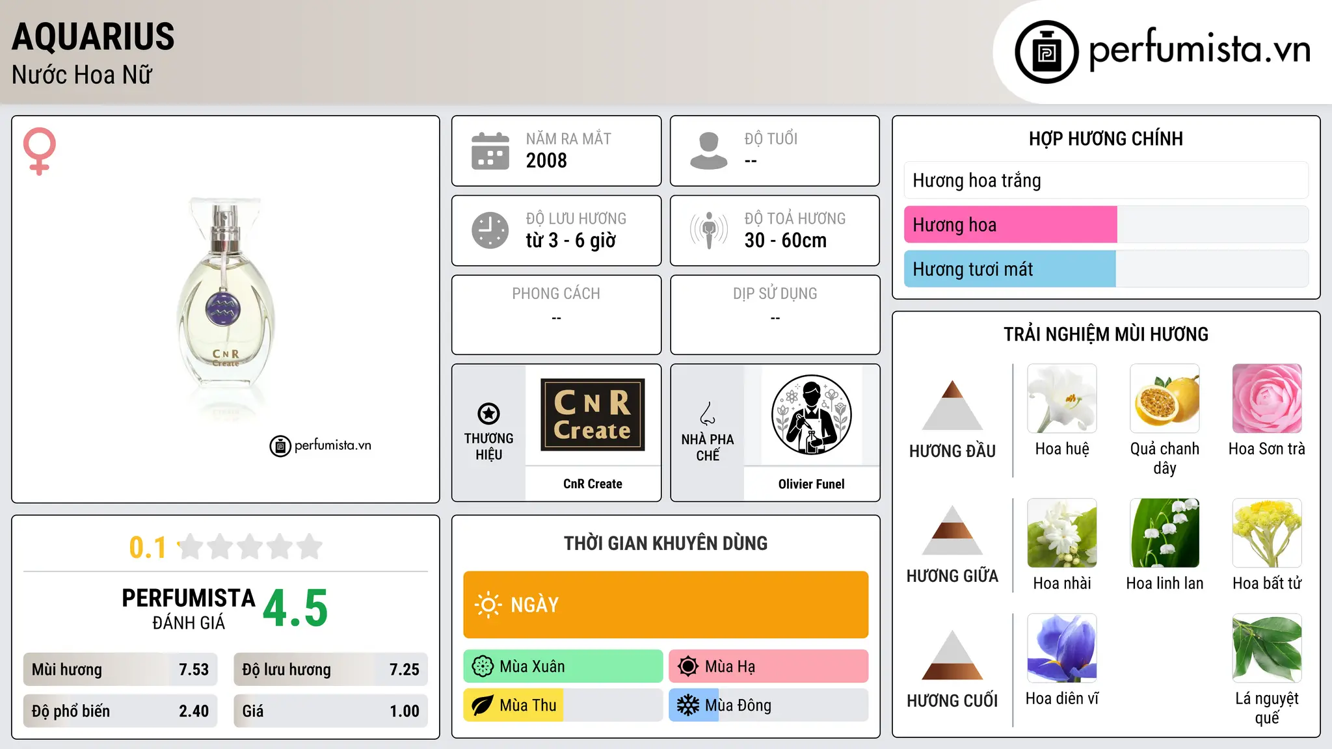
Task: Click the Độ phổ biến score 2.40 row
Action: 120,711
